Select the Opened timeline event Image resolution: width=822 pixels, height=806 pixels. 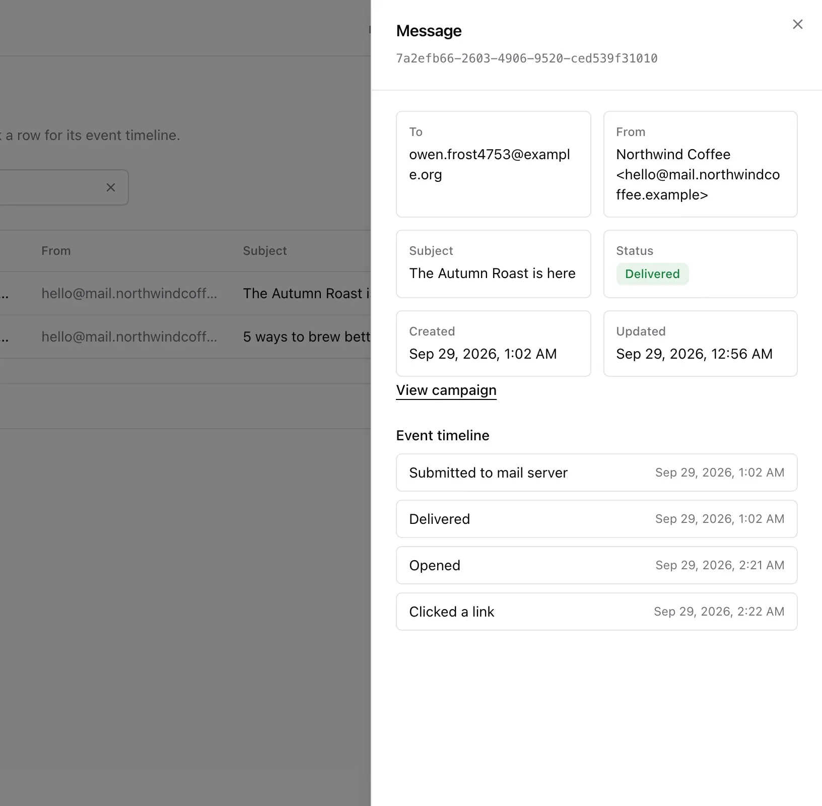tap(597, 565)
